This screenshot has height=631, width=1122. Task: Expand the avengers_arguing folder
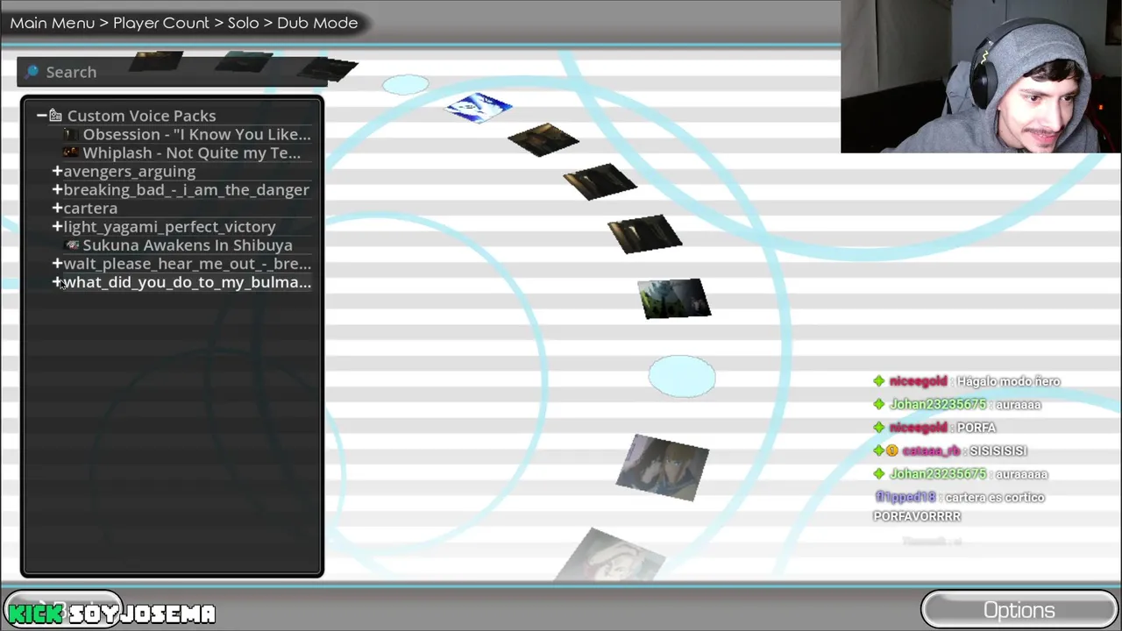coord(57,172)
